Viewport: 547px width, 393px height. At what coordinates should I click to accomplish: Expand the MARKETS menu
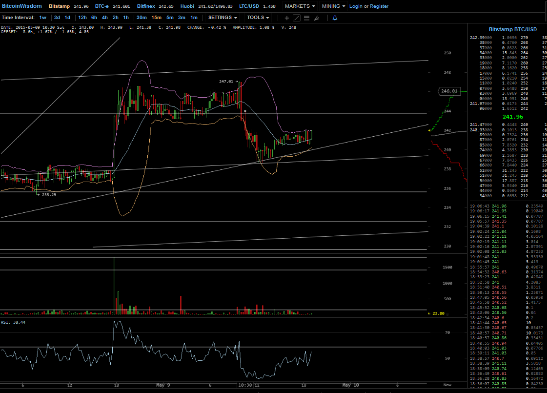click(x=300, y=6)
